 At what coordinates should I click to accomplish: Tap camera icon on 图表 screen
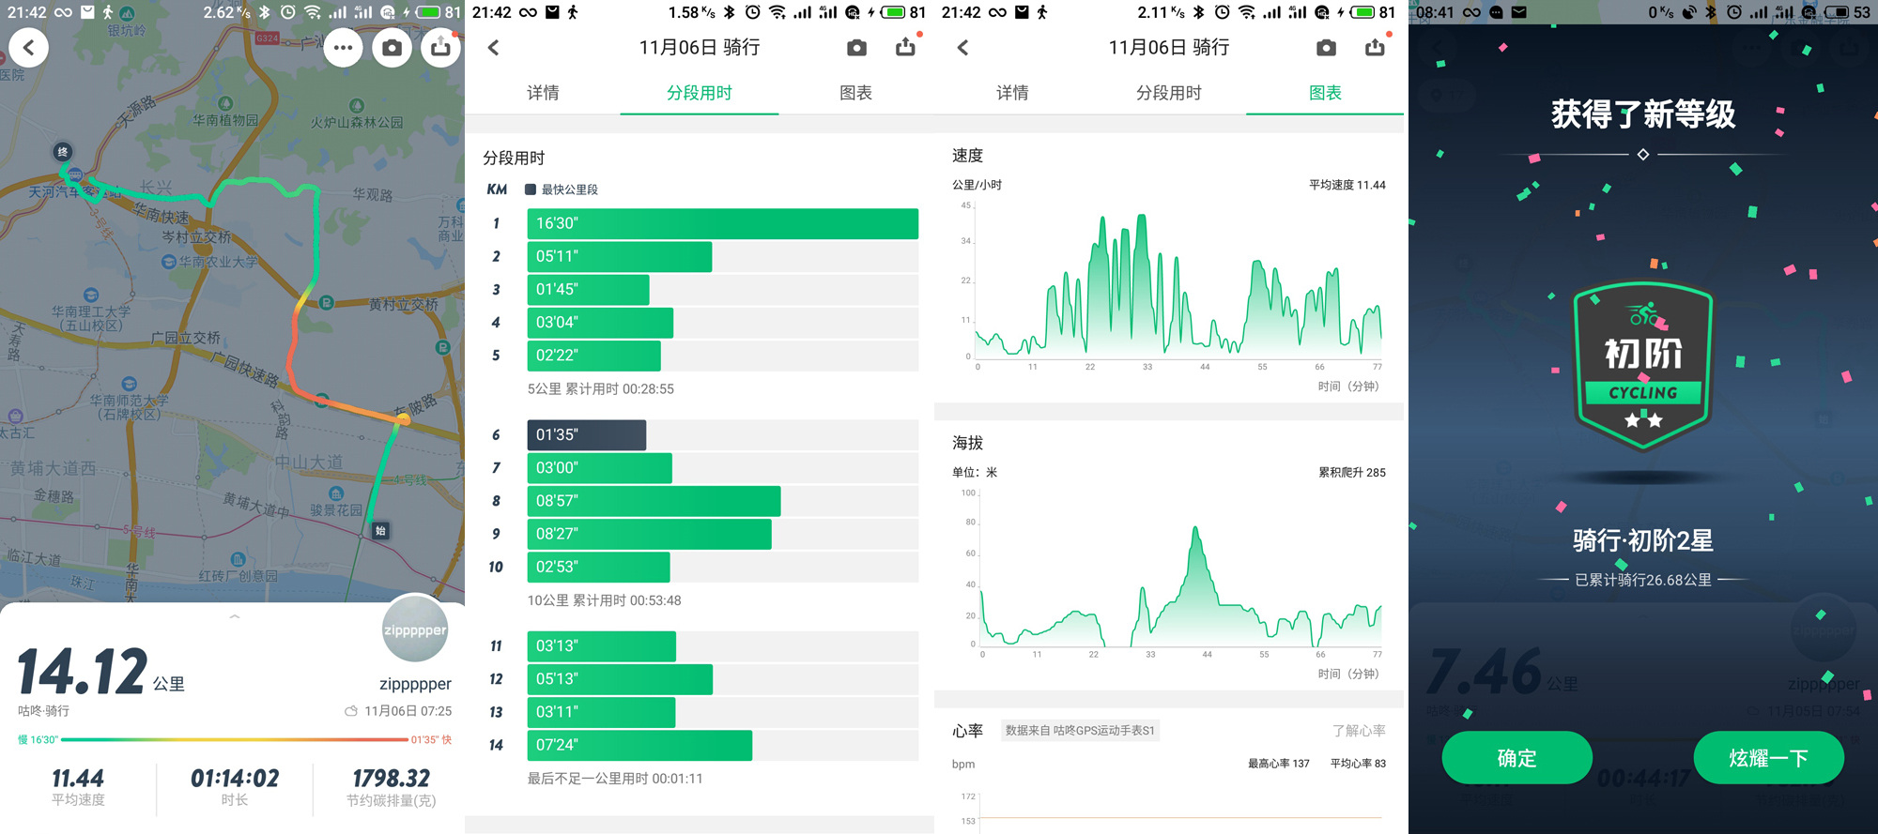[x=1326, y=47]
